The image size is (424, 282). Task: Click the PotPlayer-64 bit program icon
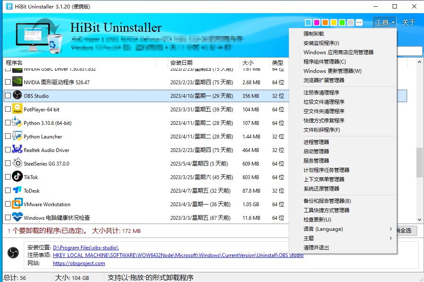(16, 109)
